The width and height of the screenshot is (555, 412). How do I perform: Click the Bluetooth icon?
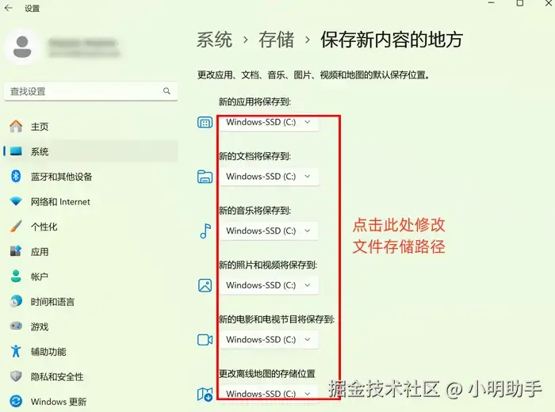(x=16, y=176)
